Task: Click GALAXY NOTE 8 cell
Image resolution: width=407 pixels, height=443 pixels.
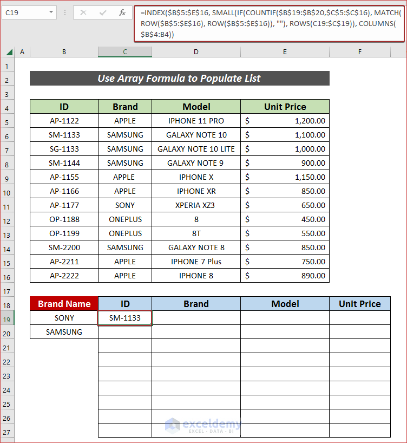Action: coord(196,248)
